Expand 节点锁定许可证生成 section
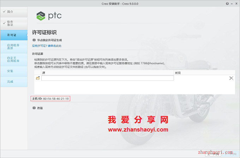Screen dimensions: 240x158 [x=34, y=40]
